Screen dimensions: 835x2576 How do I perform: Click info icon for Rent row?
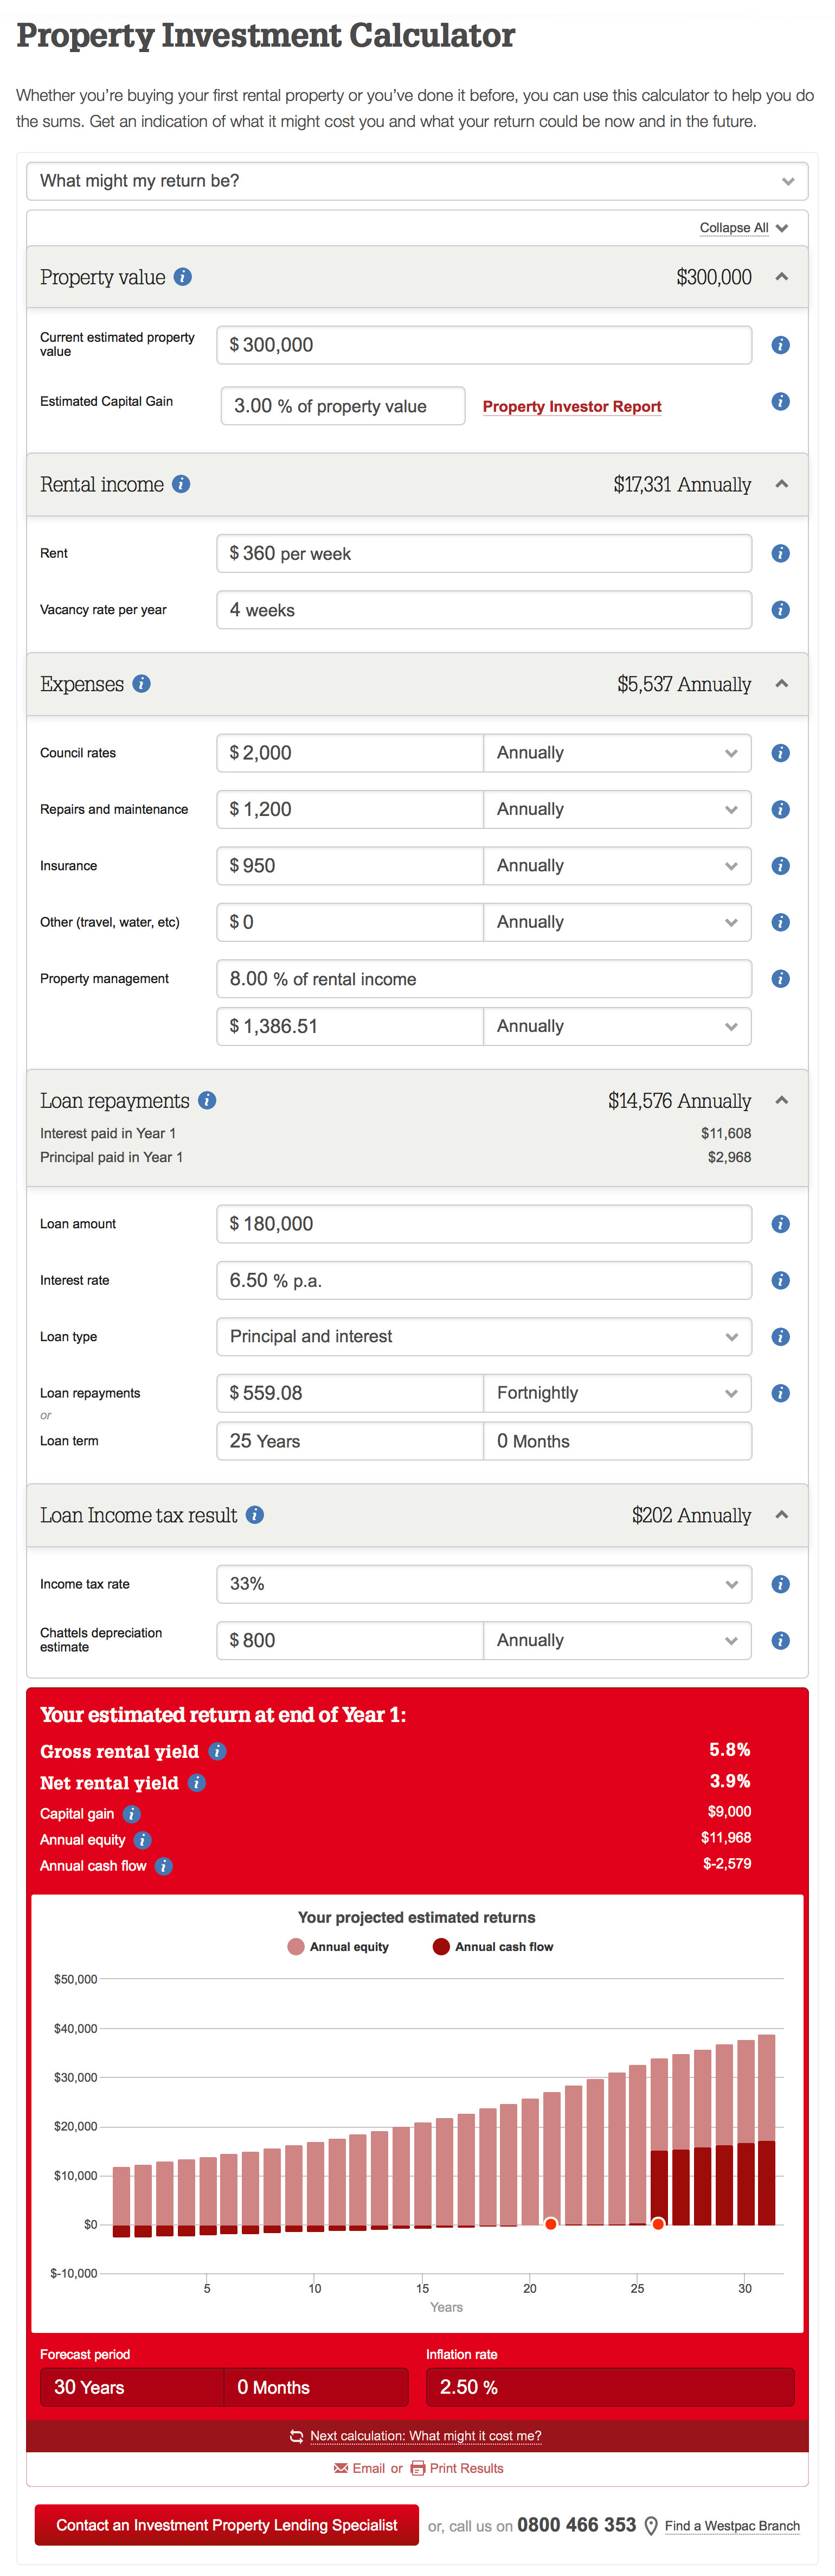coord(781,553)
